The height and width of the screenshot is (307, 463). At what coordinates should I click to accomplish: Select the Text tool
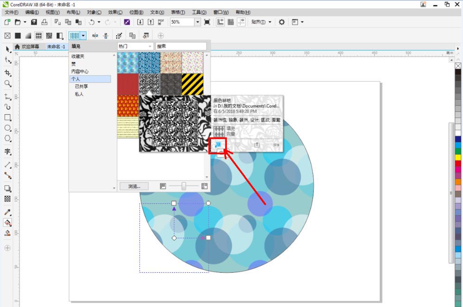(x=8, y=152)
